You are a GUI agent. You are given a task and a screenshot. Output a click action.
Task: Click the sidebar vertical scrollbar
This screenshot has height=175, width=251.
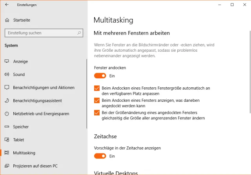(87, 94)
